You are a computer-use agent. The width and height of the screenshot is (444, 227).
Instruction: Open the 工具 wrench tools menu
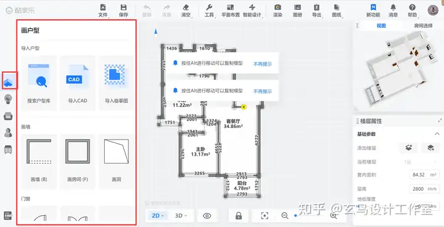coord(209,10)
